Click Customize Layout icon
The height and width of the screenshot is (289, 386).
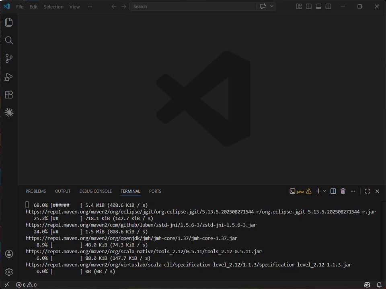299,7
